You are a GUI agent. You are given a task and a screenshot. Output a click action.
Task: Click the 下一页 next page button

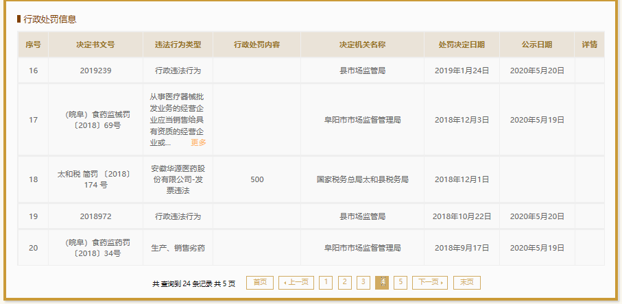tap(429, 283)
